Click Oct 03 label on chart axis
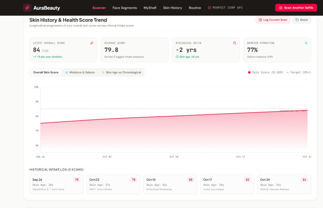Image resolution: width=323 pixels, height=208 pixels. coord(107,157)
